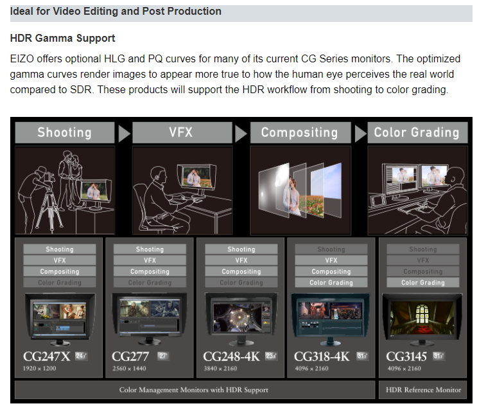Click the HDR Gamma Support subheading
The image size is (495, 415).
point(62,38)
